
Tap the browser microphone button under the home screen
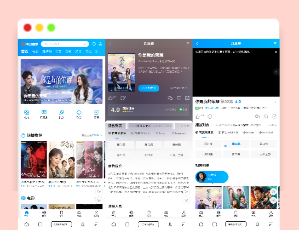[x=83, y=224]
